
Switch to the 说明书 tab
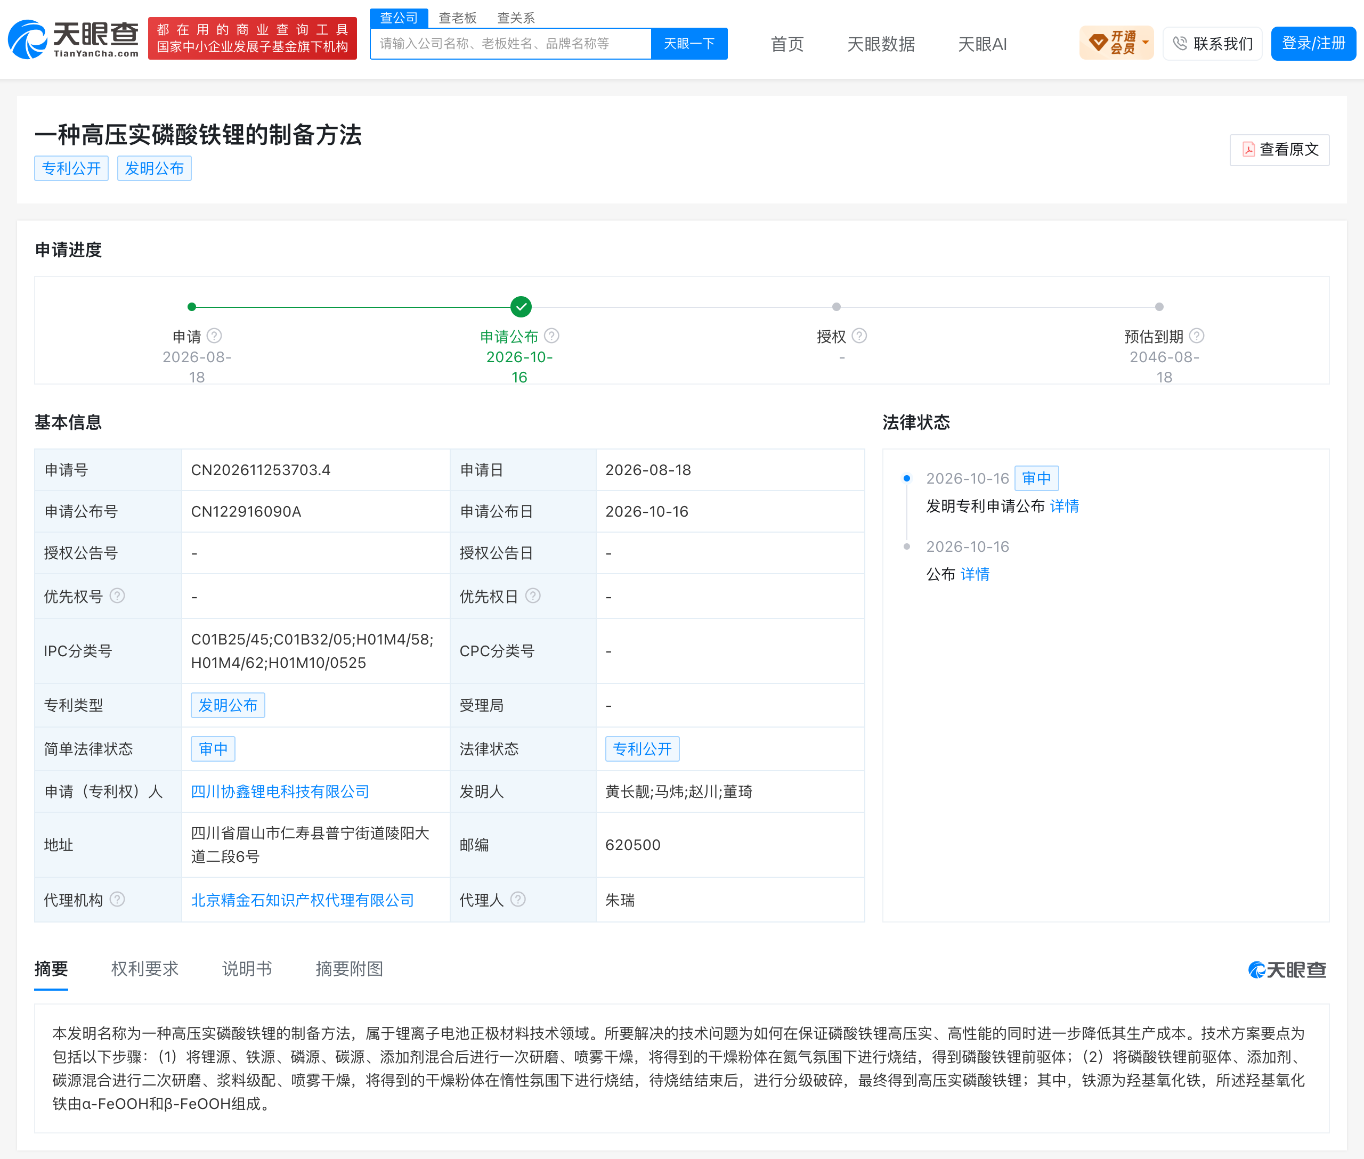pyautogui.click(x=247, y=968)
